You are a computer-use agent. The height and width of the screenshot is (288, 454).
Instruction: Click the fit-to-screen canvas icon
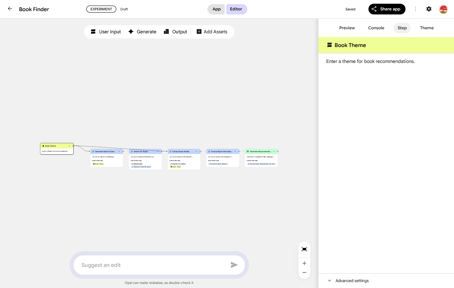304,249
